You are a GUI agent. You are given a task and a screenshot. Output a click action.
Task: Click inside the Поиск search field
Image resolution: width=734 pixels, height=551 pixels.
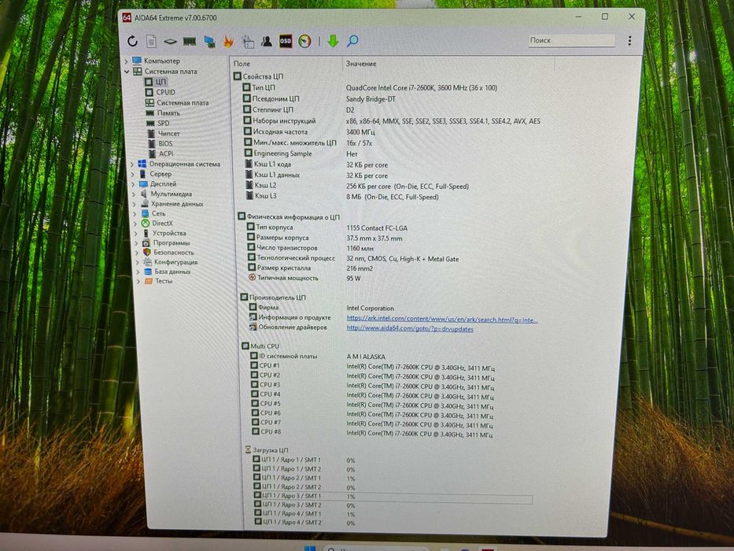coord(572,40)
